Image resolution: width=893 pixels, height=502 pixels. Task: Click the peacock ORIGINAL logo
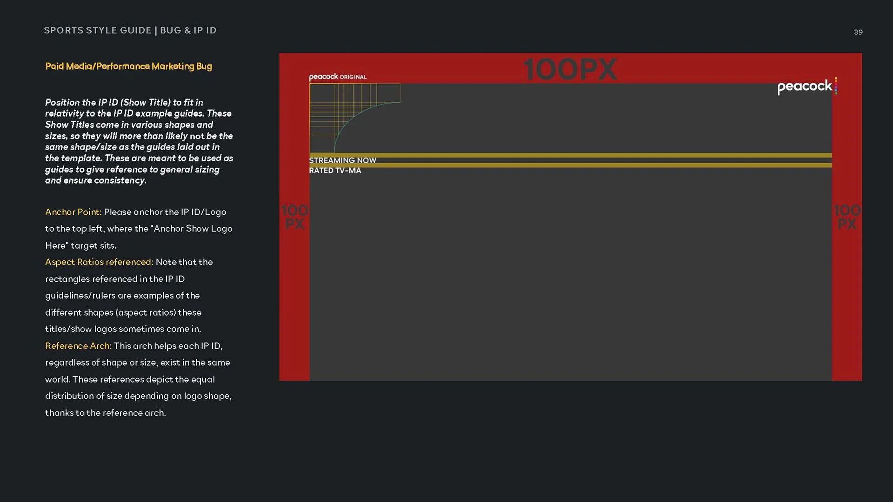[x=338, y=77]
